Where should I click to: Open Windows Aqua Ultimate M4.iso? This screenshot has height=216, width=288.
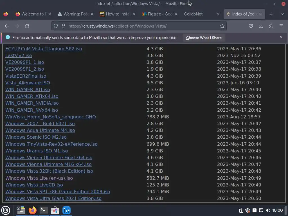[40, 130]
